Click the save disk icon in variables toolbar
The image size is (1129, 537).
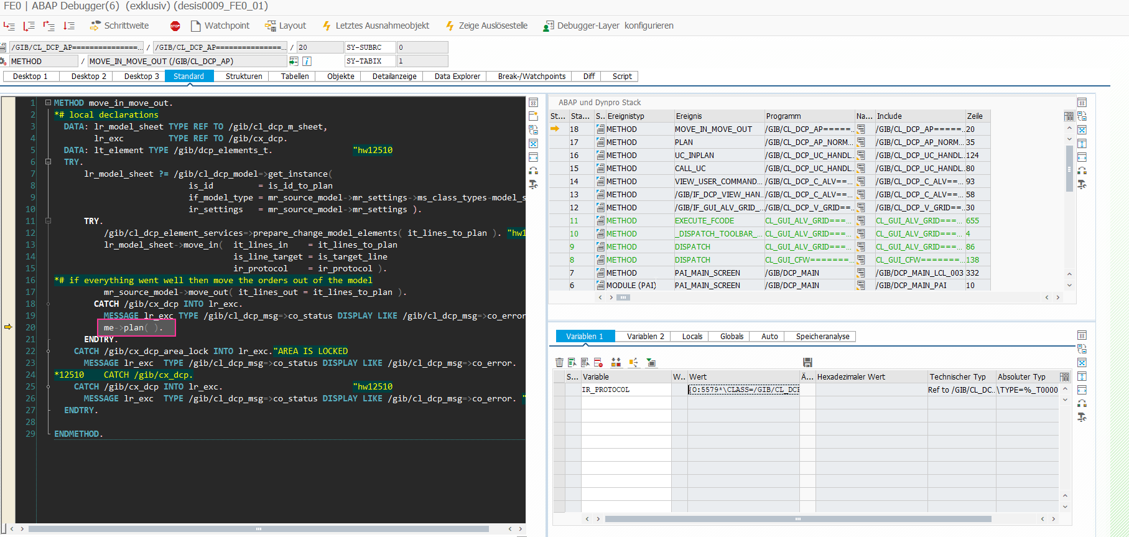coord(807,362)
